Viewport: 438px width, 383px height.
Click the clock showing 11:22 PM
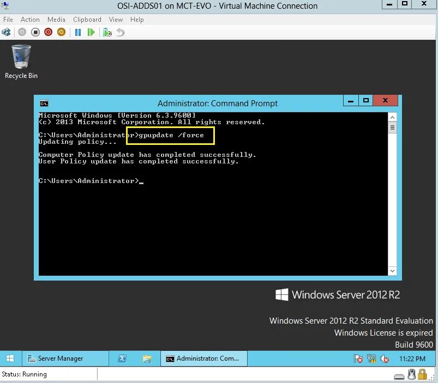(x=412, y=358)
